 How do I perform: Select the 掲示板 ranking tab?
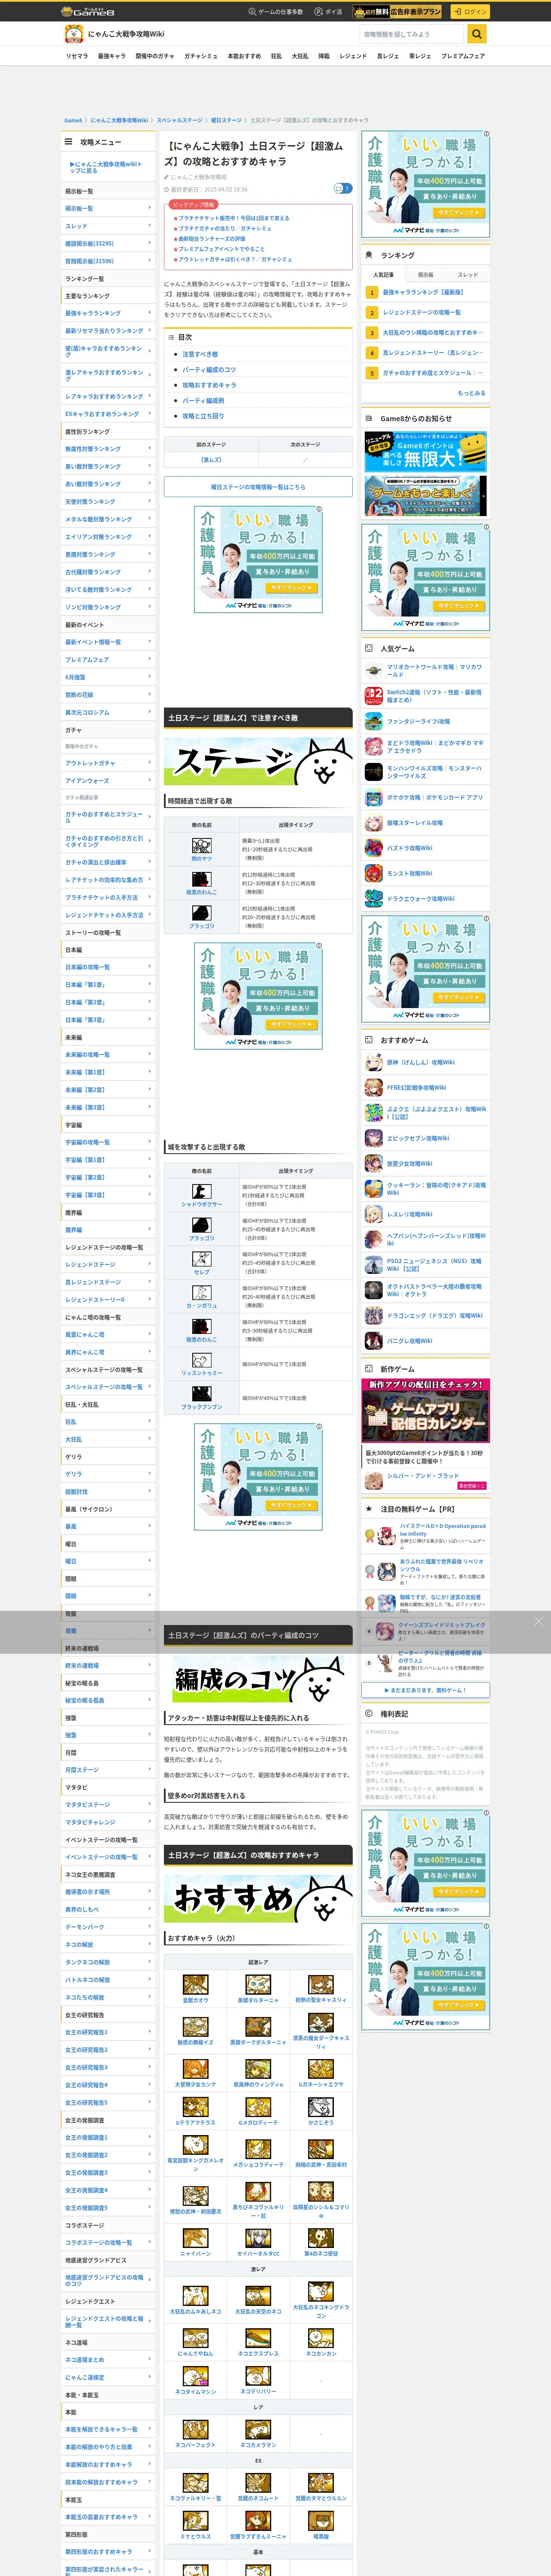(426, 274)
